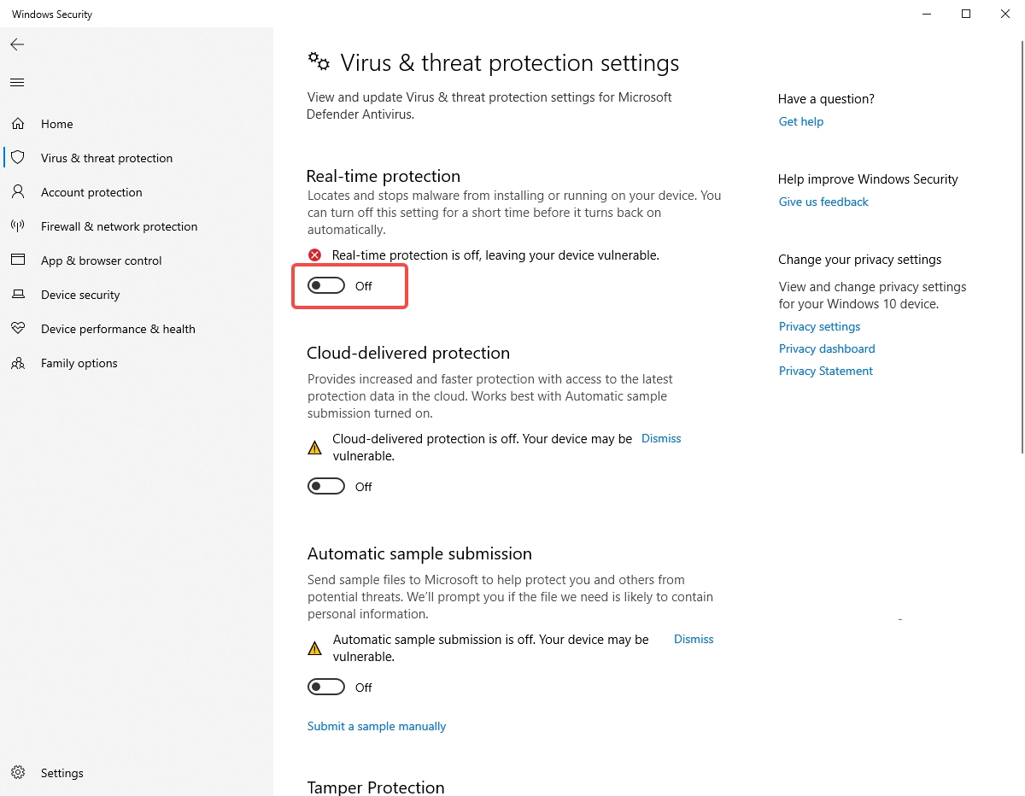1025x796 pixels.
Task: Dismiss the Cloud-delivered protection warning
Action: click(661, 438)
